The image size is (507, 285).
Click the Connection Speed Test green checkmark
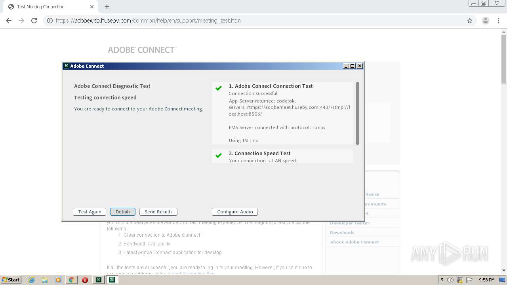click(219, 156)
